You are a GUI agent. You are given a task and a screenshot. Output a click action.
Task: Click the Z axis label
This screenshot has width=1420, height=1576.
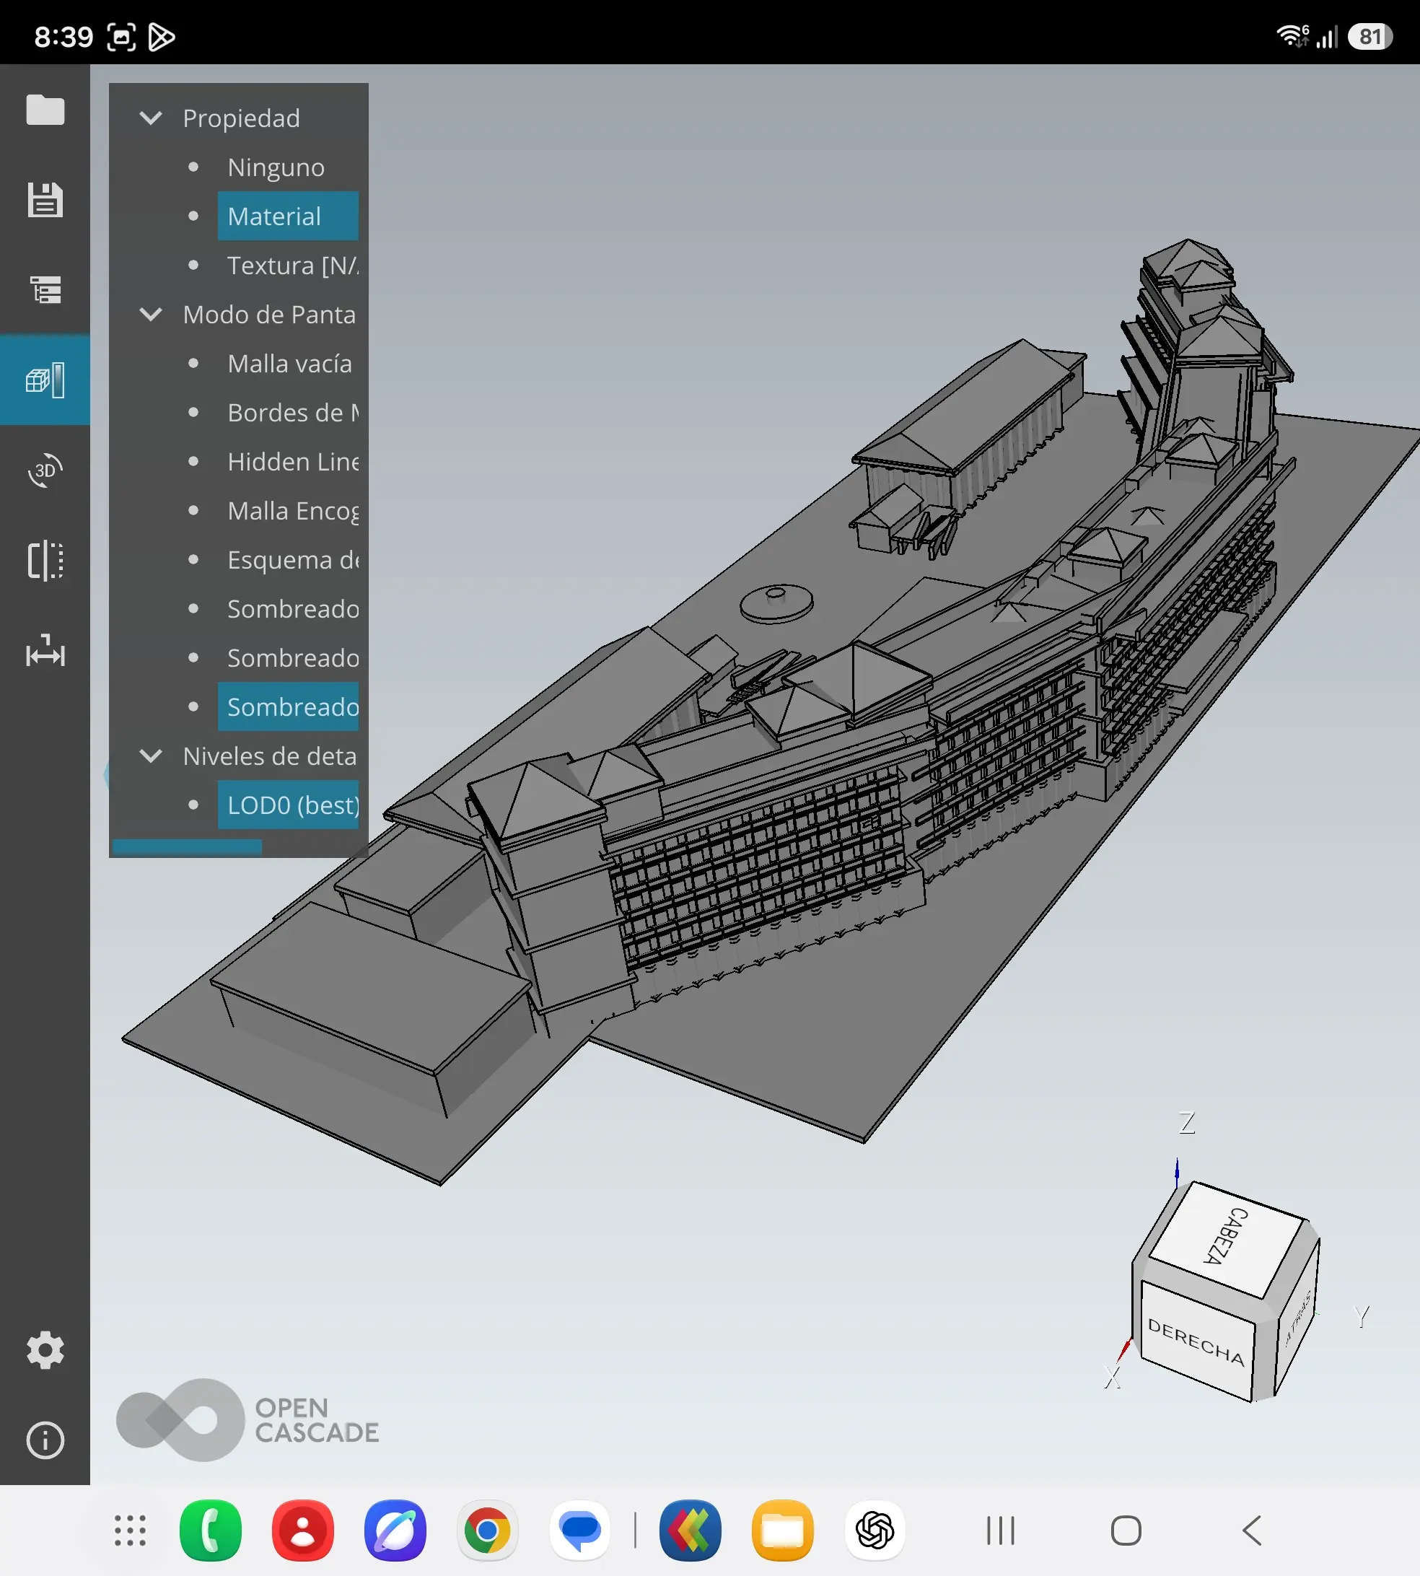pyautogui.click(x=1187, y=1123)
